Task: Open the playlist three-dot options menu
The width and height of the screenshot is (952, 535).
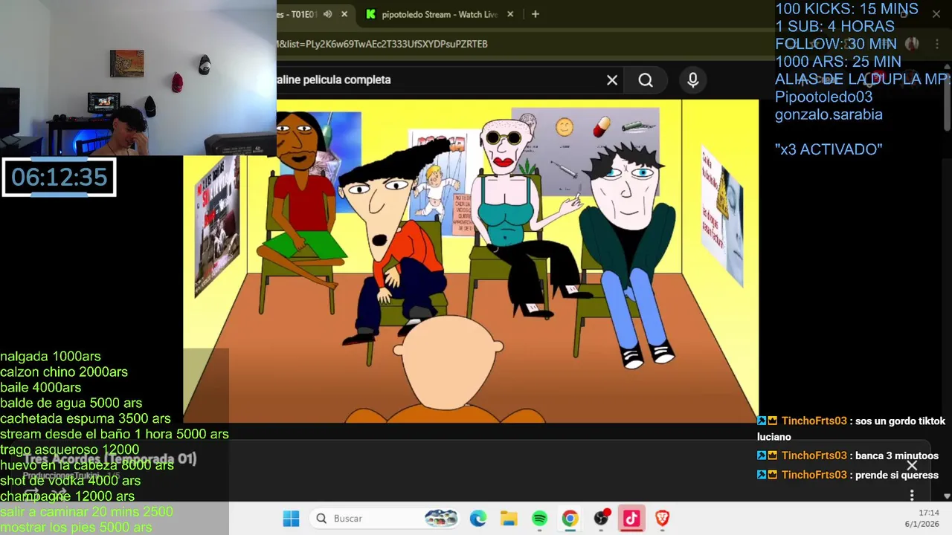Action: pyautogui.click(x=912, y=495)
